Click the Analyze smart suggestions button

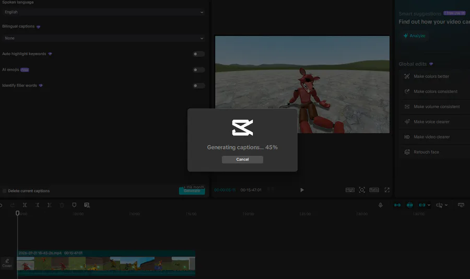tap(414, 36)
